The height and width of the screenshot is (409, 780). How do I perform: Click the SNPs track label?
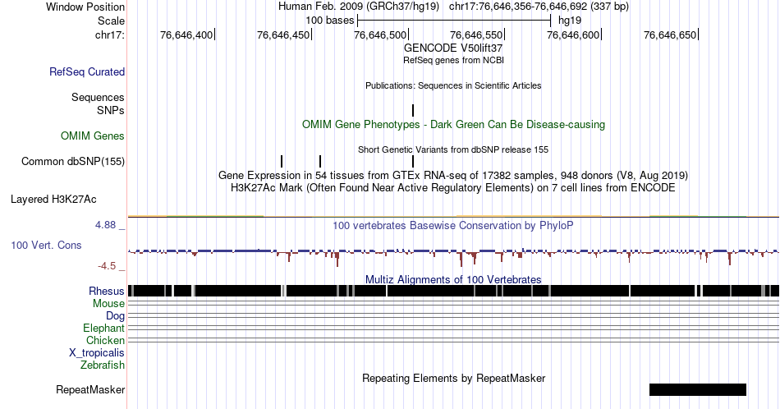coord(111,110)
